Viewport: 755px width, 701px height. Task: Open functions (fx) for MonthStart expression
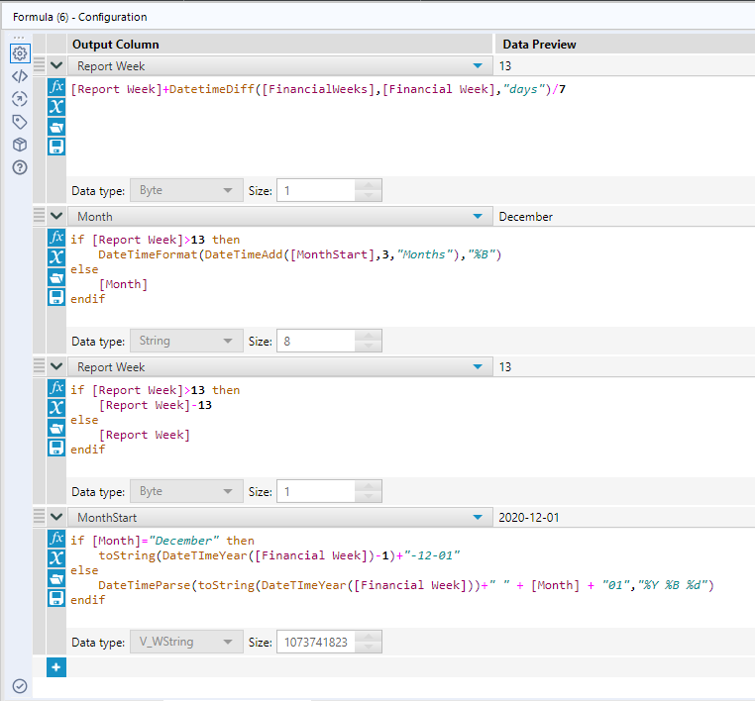click(56, 539)
